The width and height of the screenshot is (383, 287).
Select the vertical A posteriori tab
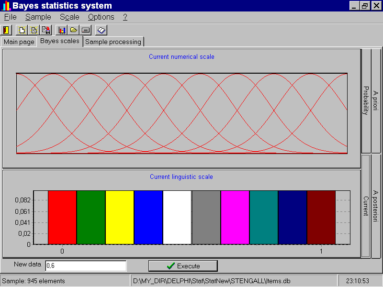376,206
